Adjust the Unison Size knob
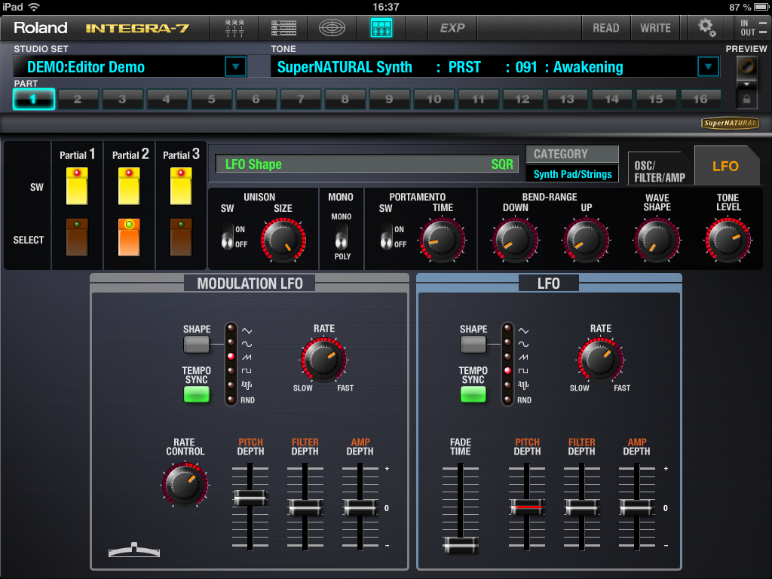 [x=283, y=240]
